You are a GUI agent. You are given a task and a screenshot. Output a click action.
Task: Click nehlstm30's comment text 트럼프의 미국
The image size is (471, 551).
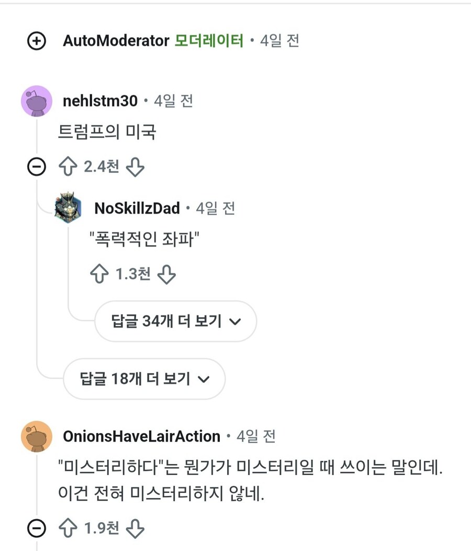(107, 132)
